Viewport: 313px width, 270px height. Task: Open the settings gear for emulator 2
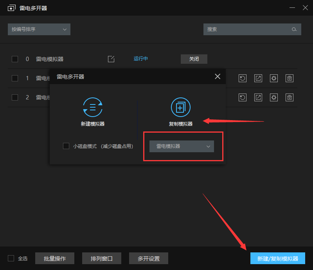(274, 97)
